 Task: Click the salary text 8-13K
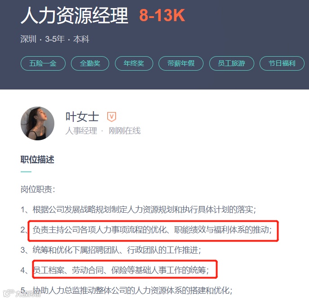tap(162, 15)
